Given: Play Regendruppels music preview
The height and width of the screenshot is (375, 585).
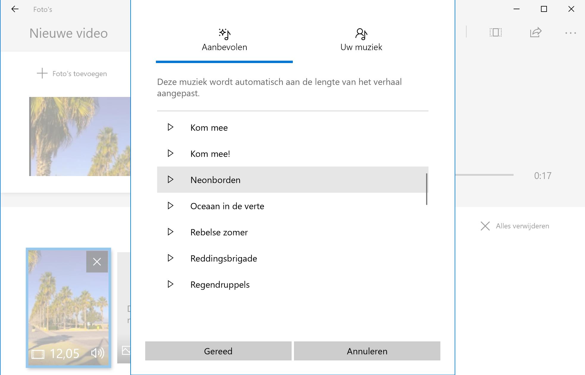Looking at the screenshot, I should click(171, 284).
